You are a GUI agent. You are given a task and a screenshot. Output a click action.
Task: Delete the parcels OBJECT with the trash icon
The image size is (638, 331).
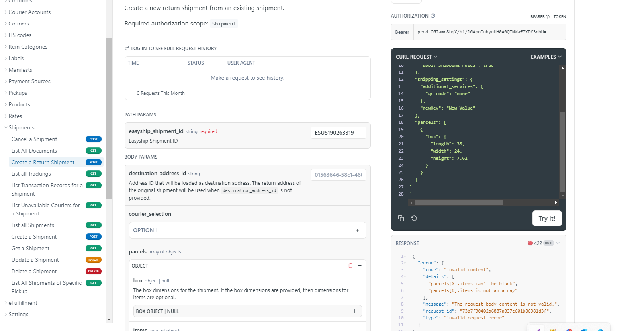pos(350,266)
